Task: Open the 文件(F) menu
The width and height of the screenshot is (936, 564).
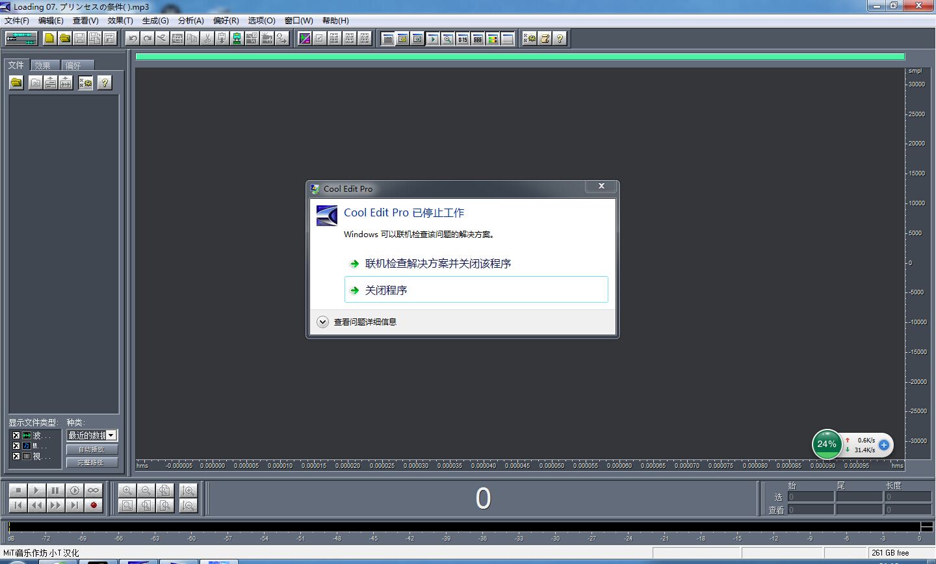Action: 17,21
